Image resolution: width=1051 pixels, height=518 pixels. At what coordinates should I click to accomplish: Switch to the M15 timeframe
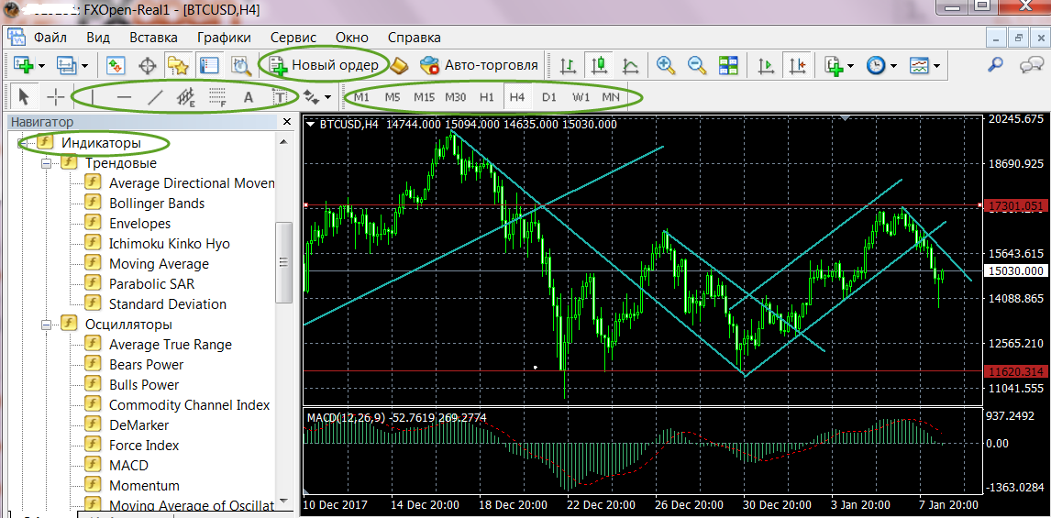click(424, 97)
